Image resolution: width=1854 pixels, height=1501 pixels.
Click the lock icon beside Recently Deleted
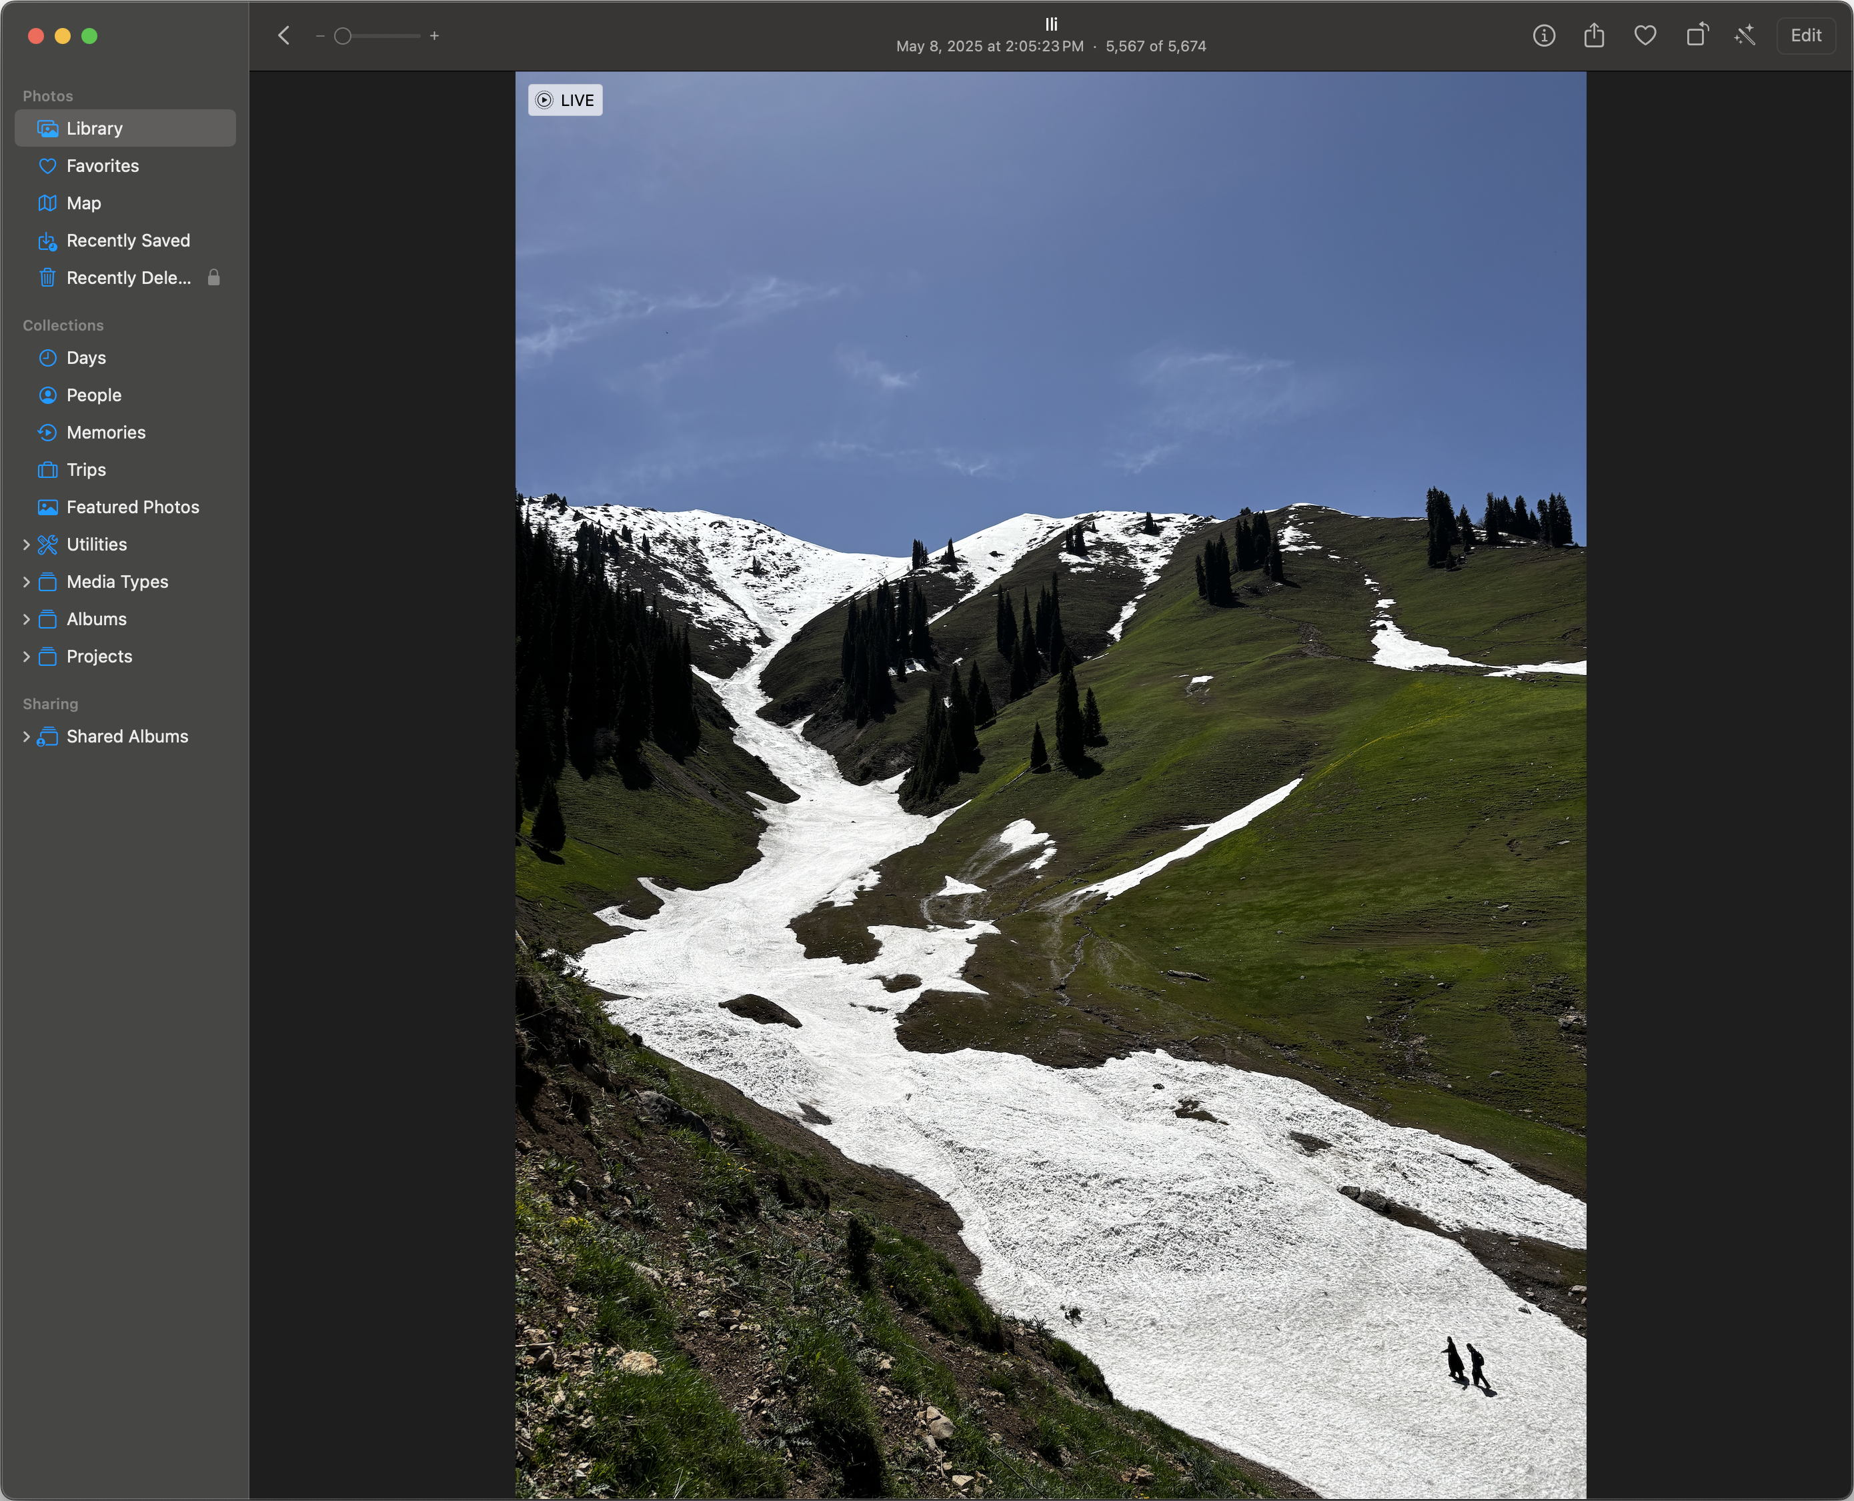pyautogui.click(x=213, y=277)
